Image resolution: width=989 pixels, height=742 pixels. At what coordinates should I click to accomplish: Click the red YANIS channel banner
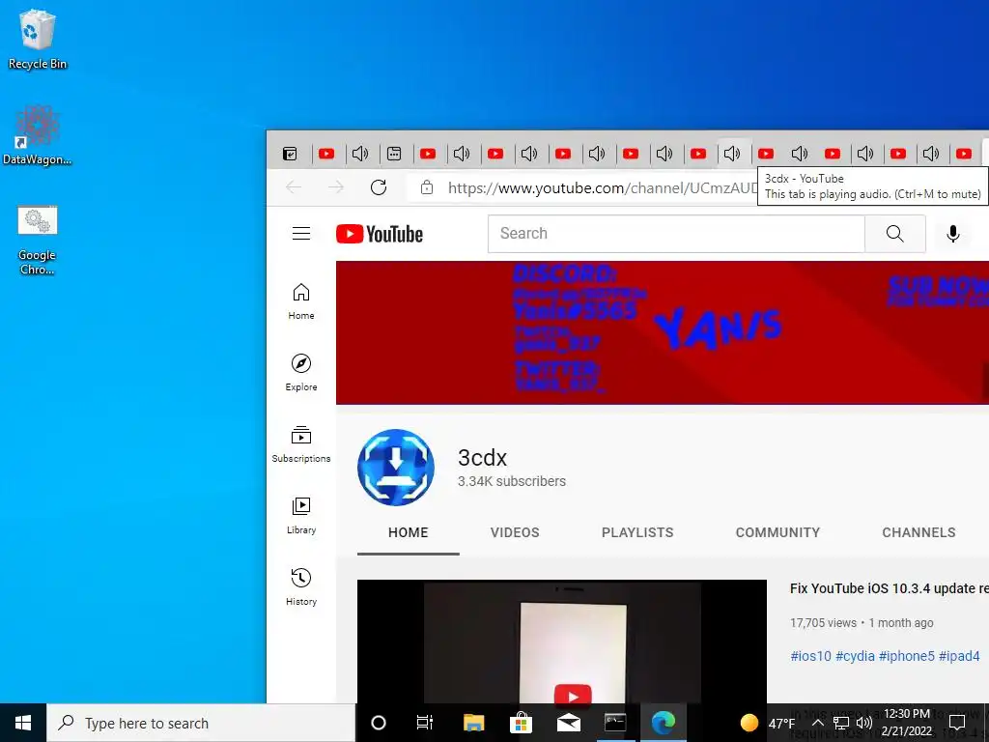tap(663, 332)
